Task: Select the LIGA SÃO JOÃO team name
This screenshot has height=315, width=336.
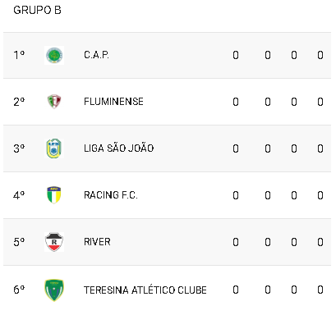Action: tap(119, 148)
